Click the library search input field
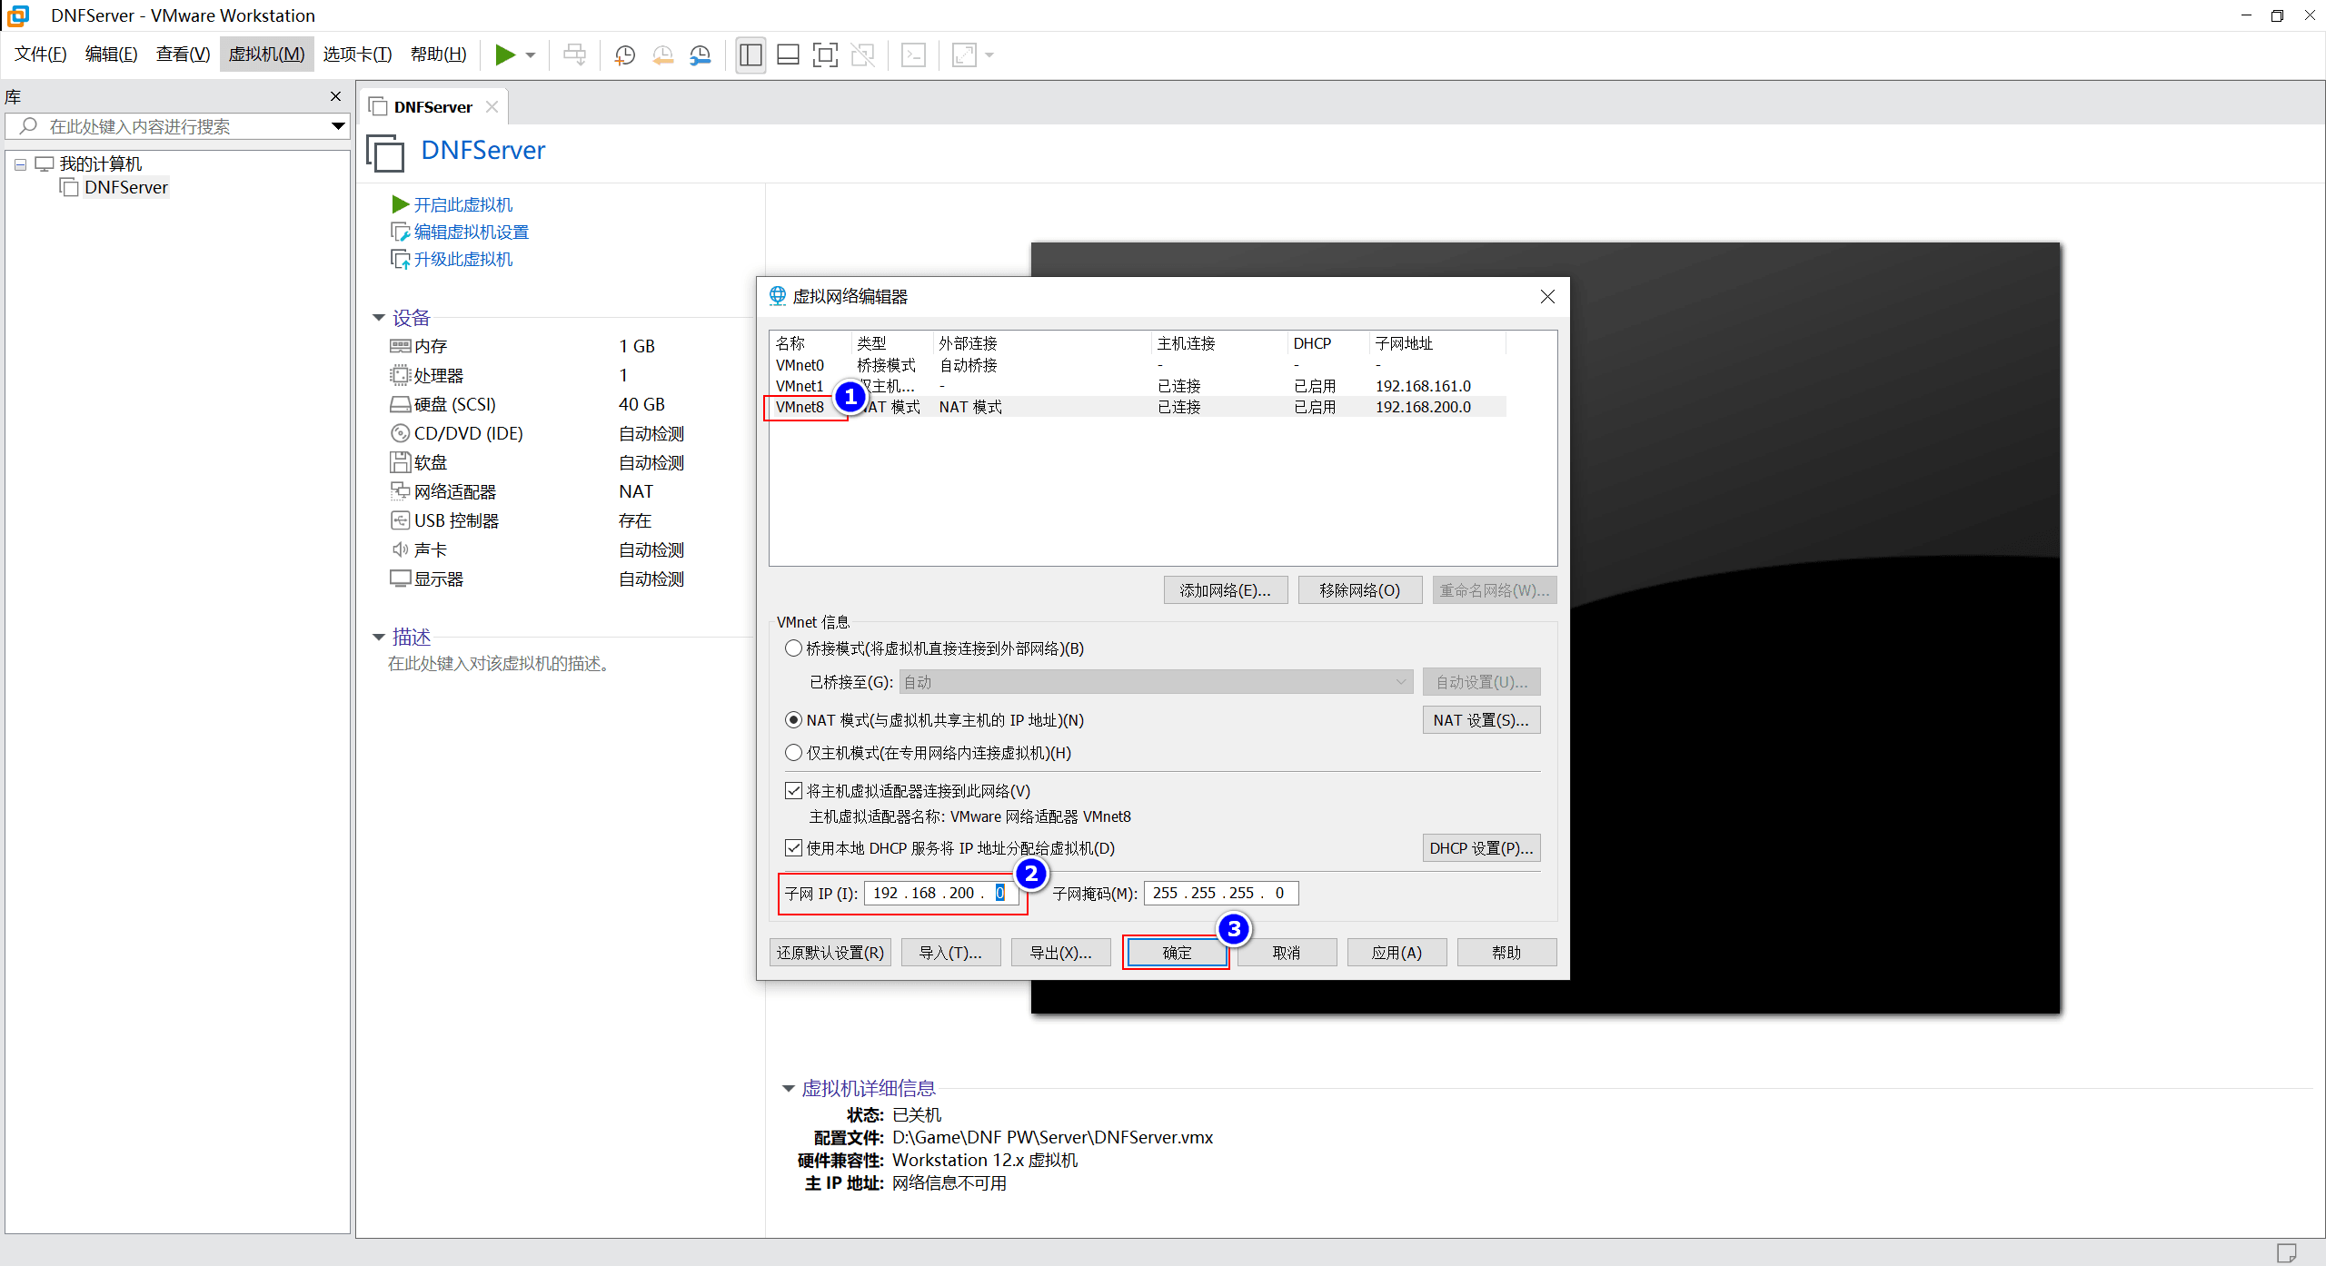 click(x=177, y=126)
